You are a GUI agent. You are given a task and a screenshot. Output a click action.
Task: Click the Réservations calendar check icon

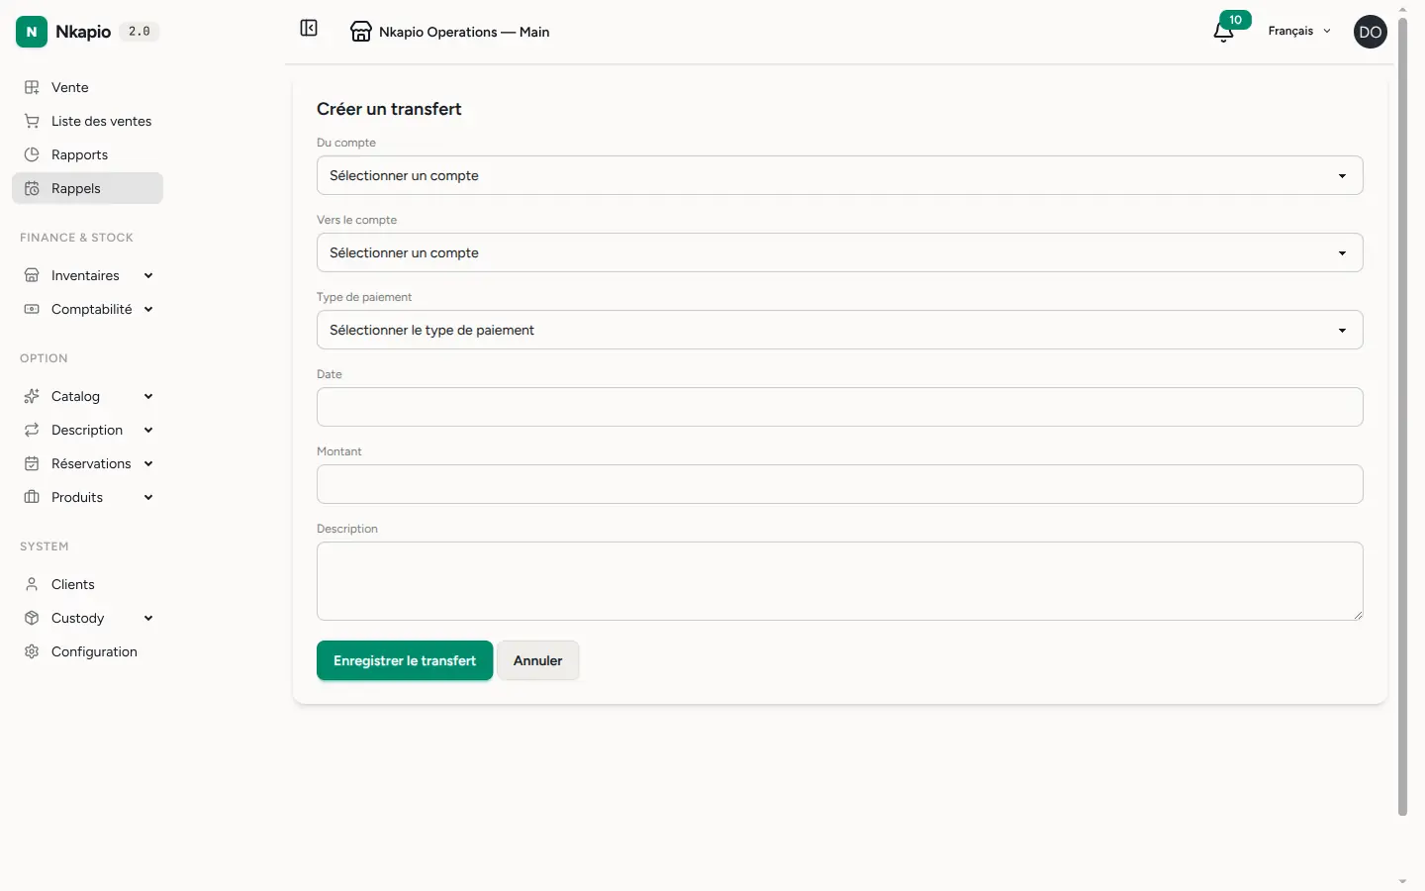tap(32, 463)
